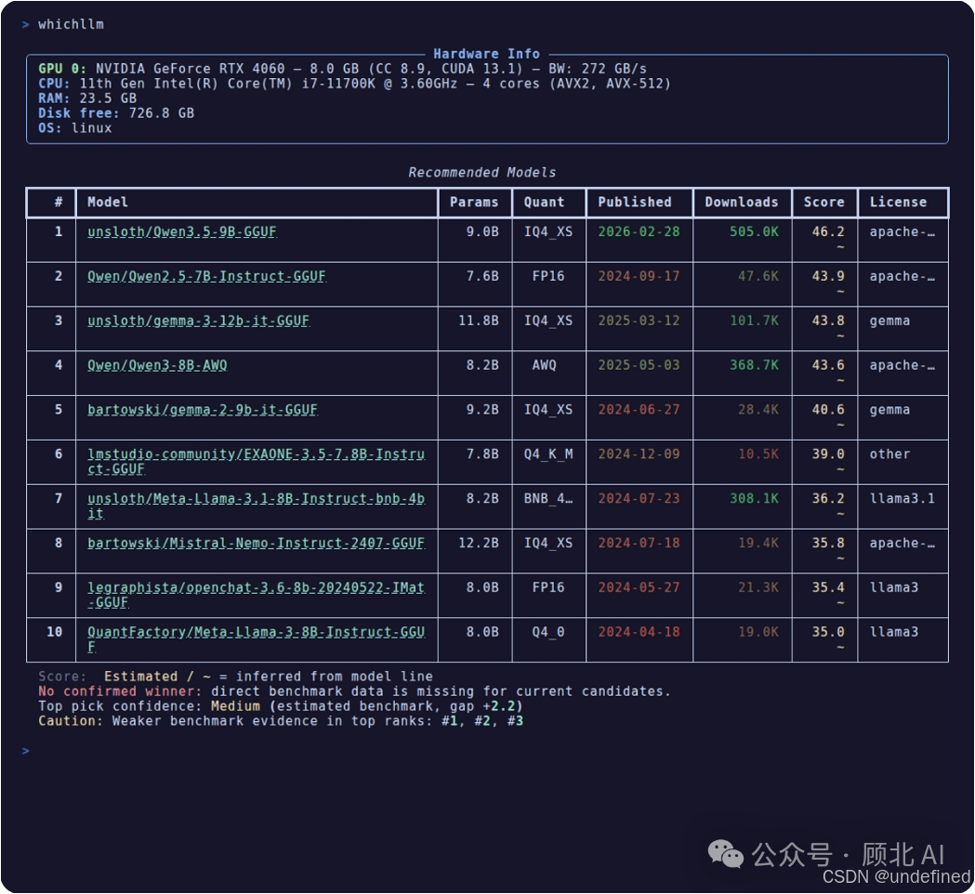Select the CPU 11th Gen Intel Core line
This screenshot has width=975, height=894.
(x=354, y=84)
